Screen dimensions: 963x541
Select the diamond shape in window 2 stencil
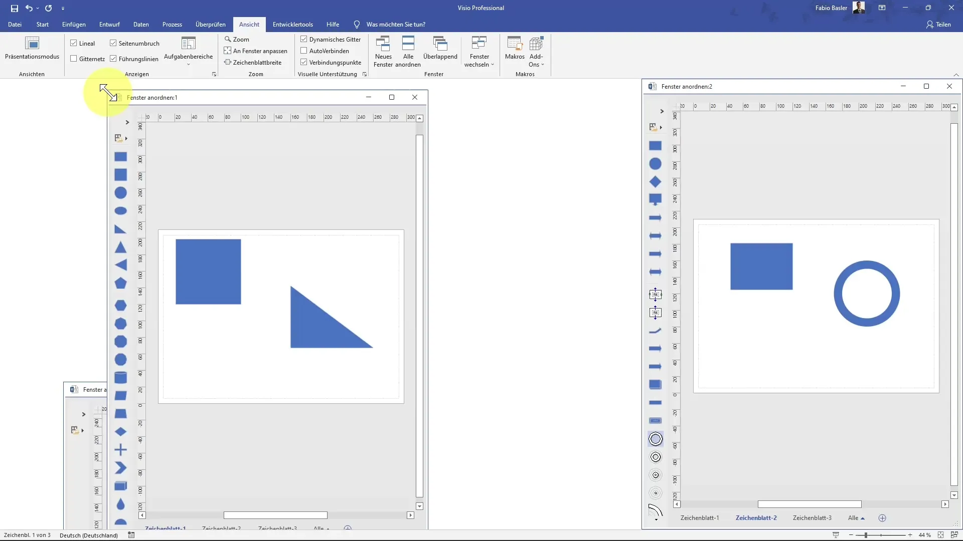[655, 182]
